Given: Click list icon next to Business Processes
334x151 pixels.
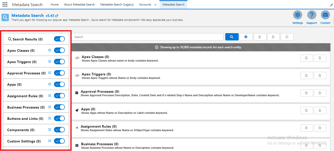Looking at the screenshot, I should tap(50, 107).
